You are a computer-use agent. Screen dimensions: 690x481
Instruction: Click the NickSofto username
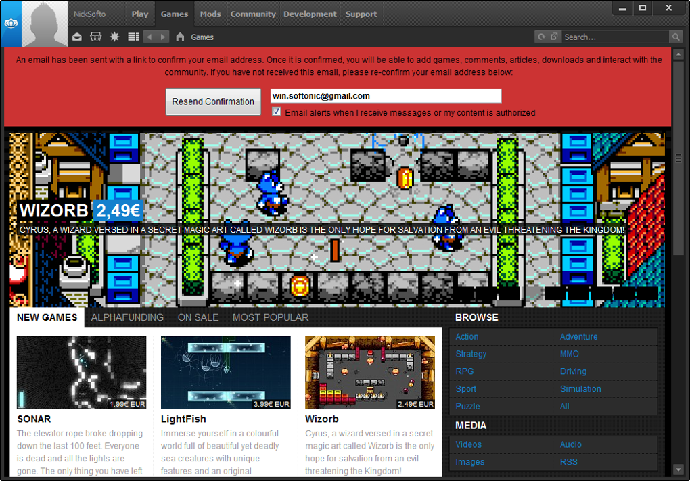[x=90, y=14]
